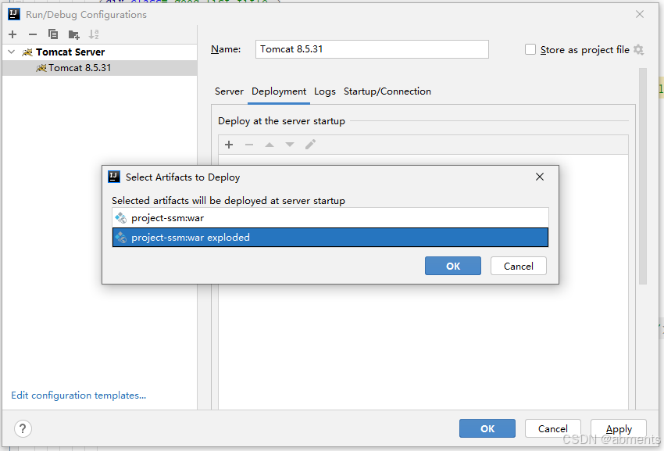
Task: Sort configurations alphabetically icon
Action: point(94,34)
